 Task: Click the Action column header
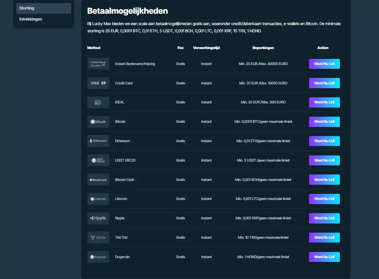[x=323, y=48]
